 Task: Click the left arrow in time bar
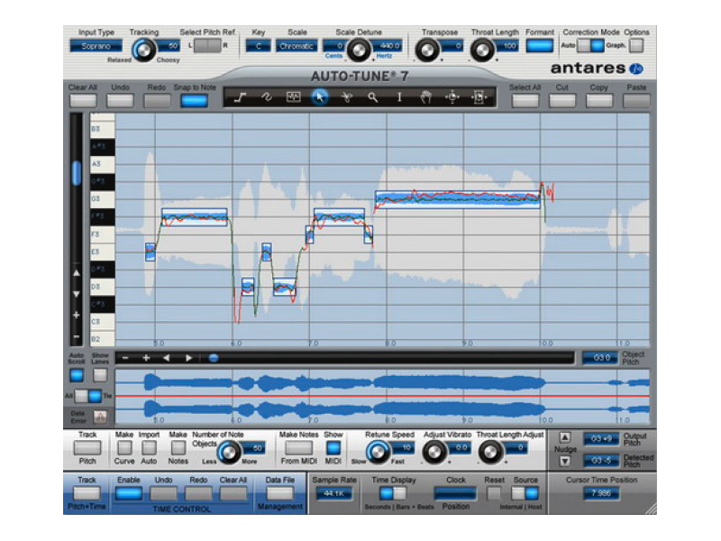(x=167, y=358)
